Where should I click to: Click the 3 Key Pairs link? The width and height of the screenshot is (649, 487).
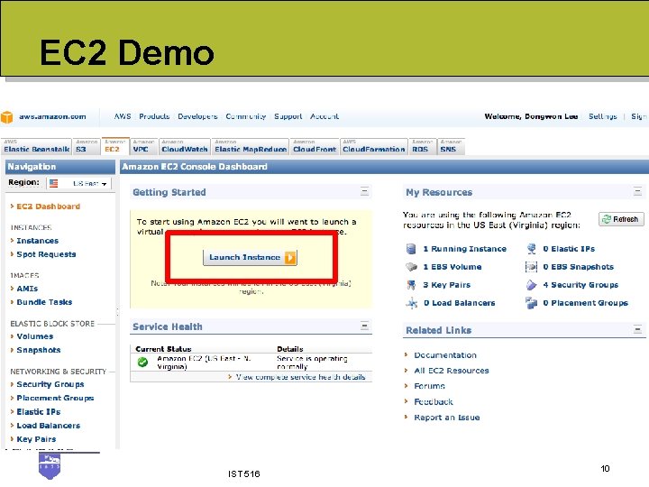point(446,285)
